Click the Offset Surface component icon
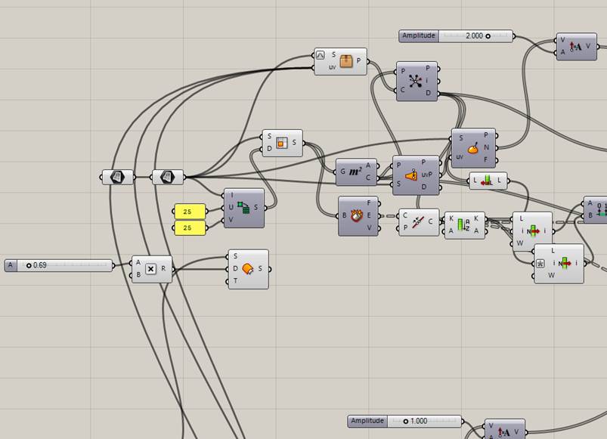The width and height of the screenshot is (607, 439). click(247, 269)
